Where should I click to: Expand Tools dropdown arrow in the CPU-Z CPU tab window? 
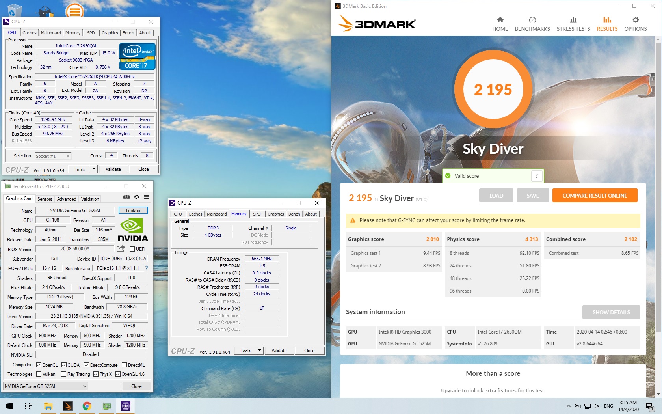pyautogui.click(x=94, y=169)
